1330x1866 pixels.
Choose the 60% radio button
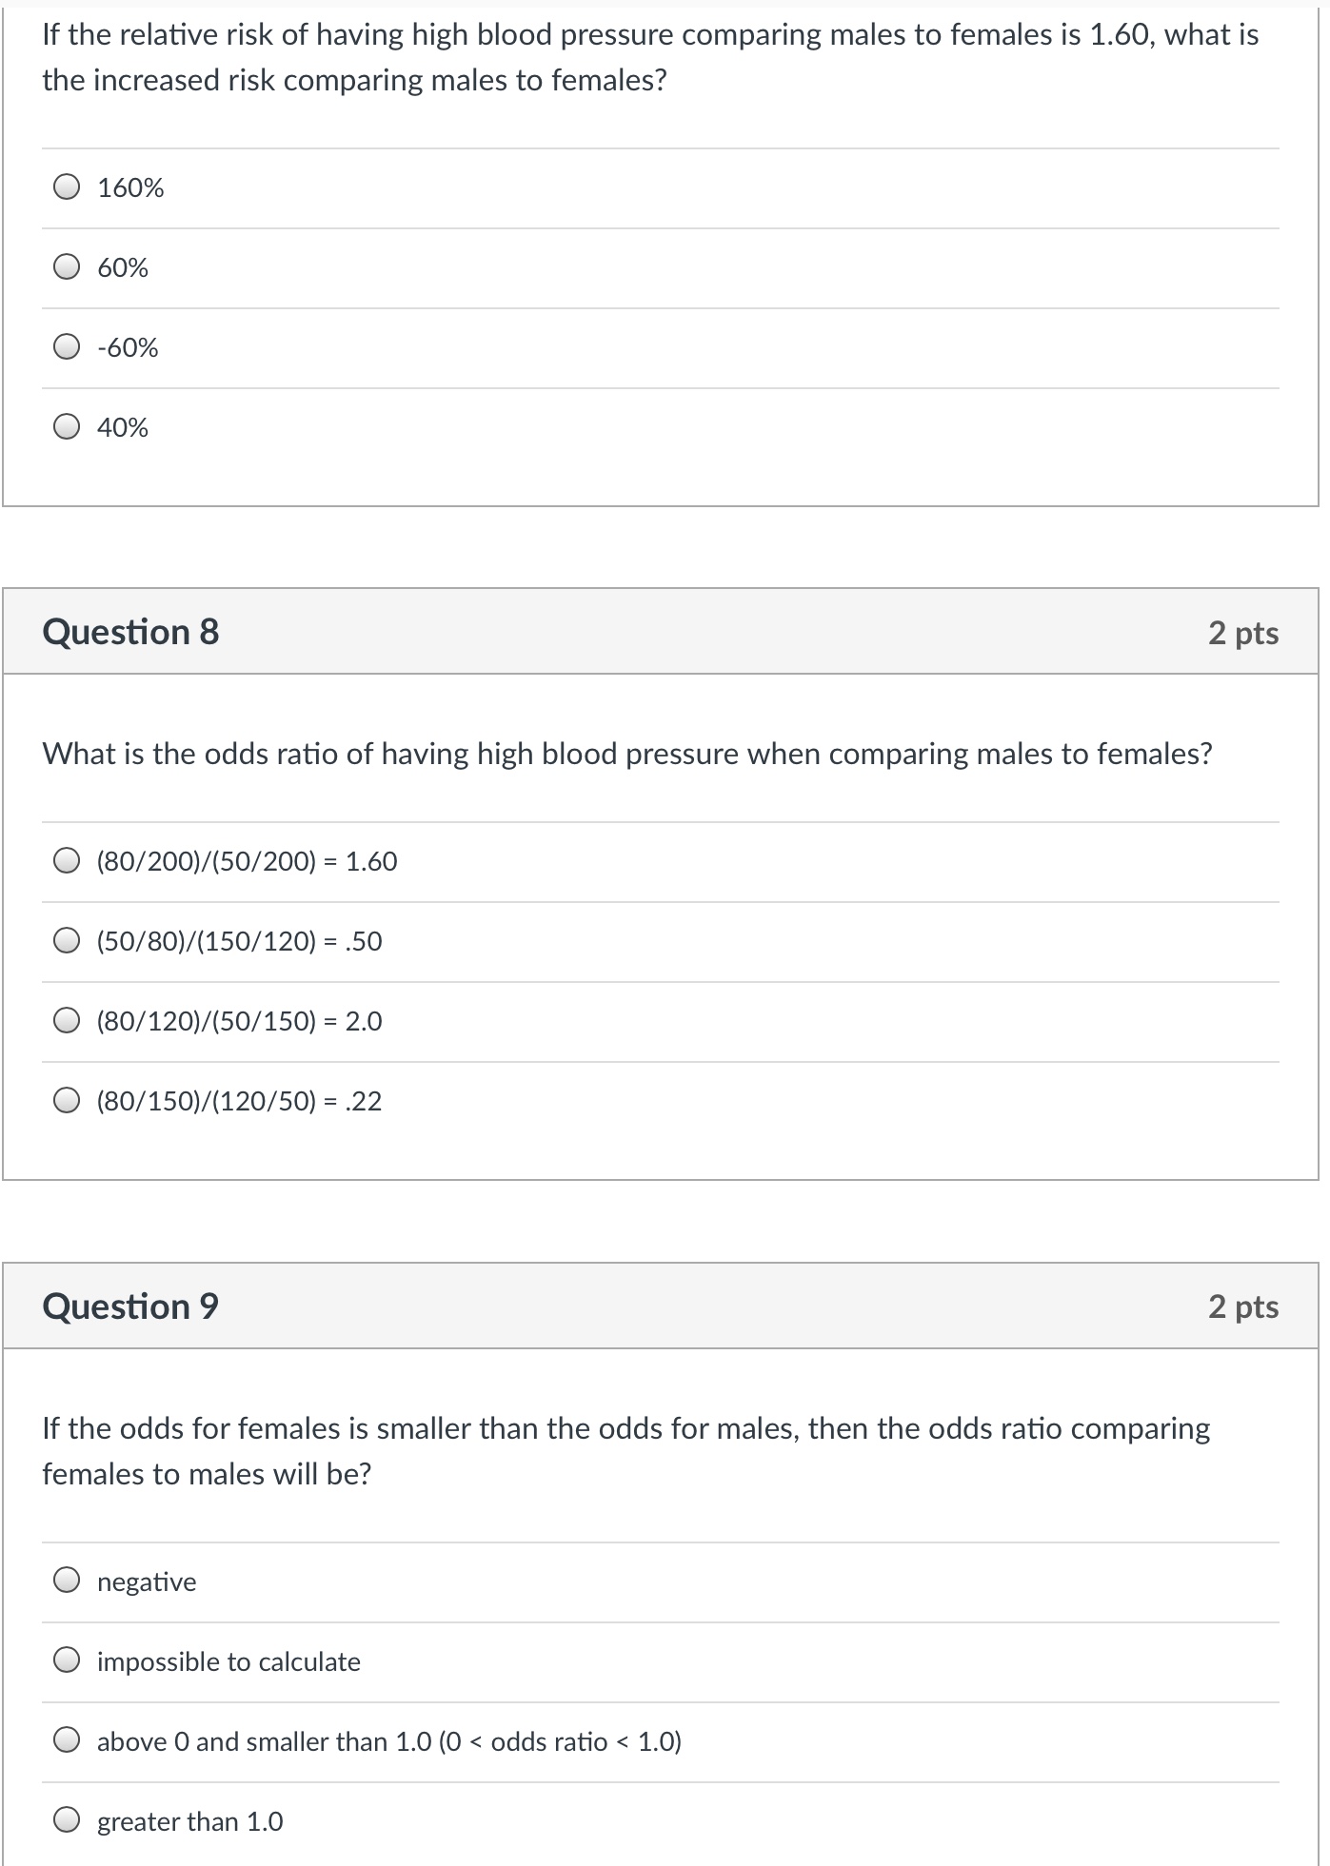coord(67,268)
